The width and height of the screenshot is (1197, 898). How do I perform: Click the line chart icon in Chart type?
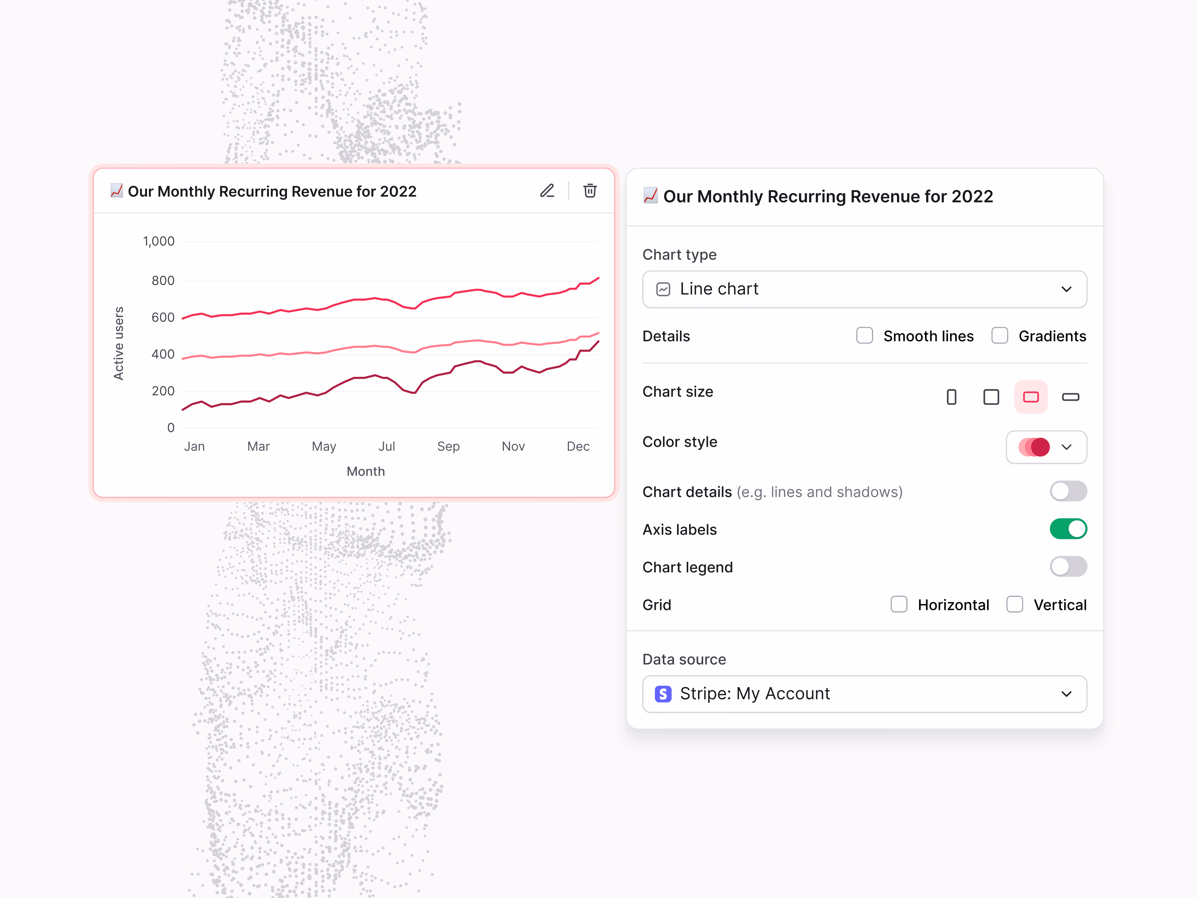coord(663,289)
